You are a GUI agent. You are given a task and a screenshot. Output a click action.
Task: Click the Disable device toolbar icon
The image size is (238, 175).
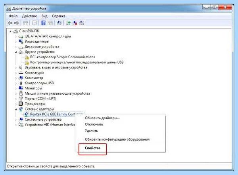[81, 23]
